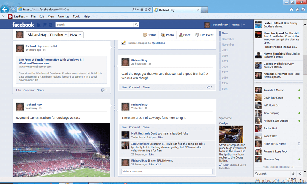Click the Status composer icon
The image size is (307, 184).
[x=145, y=35]
